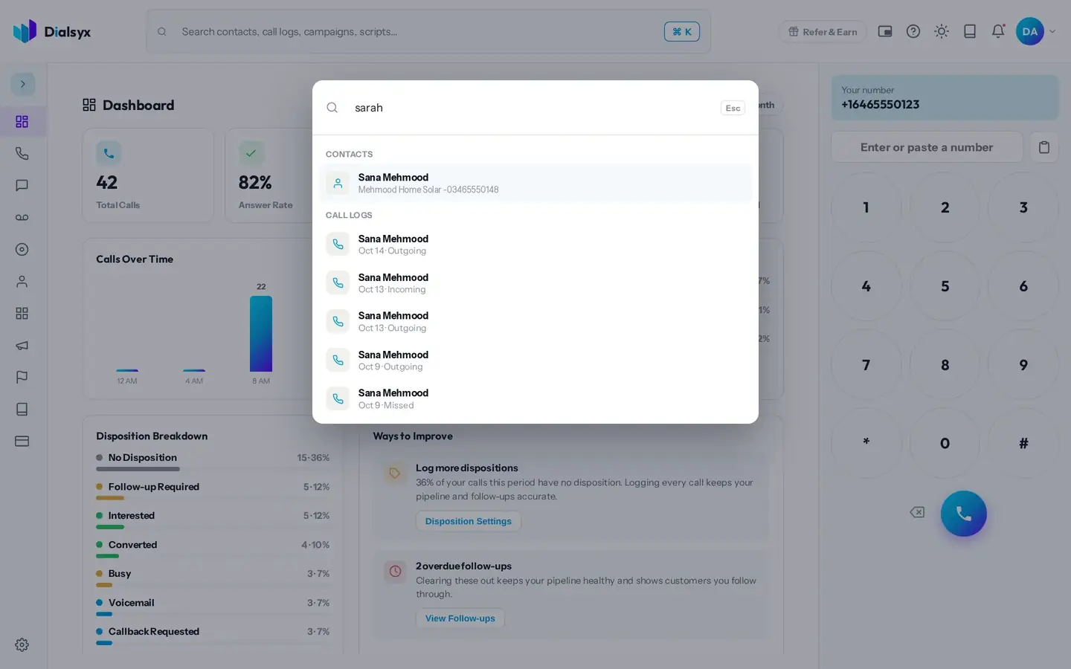Click the Refer & Earn button
This screenshot has width=1071, height=669.
[x=823, y=31]
